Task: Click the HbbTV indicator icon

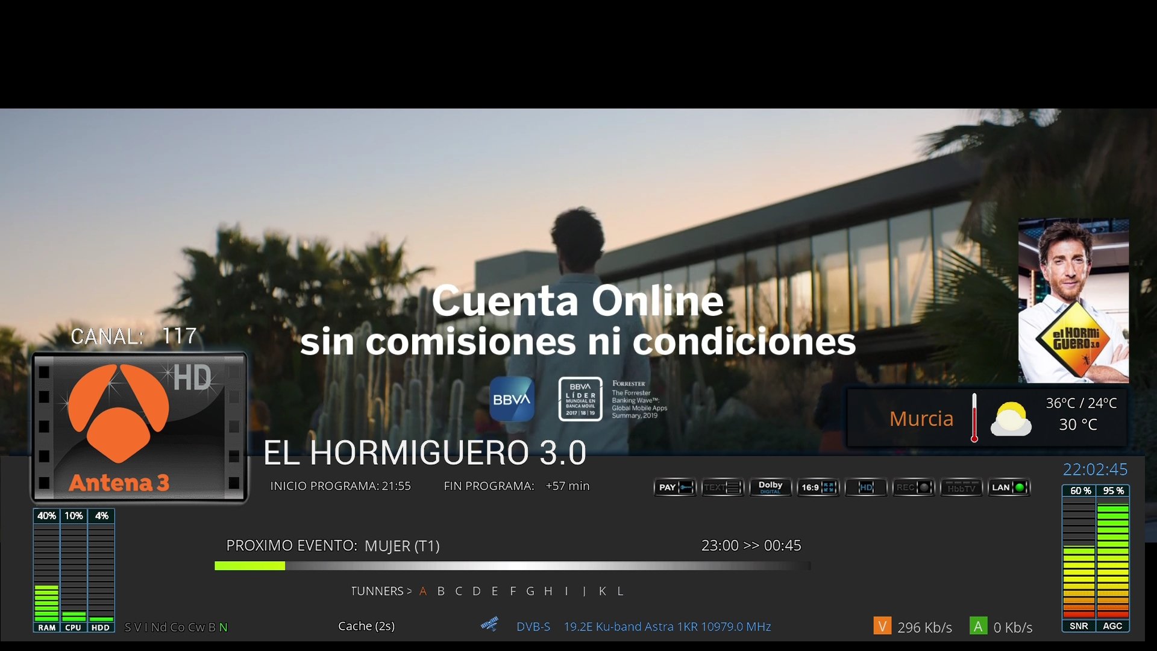Action: coord(961,487)
